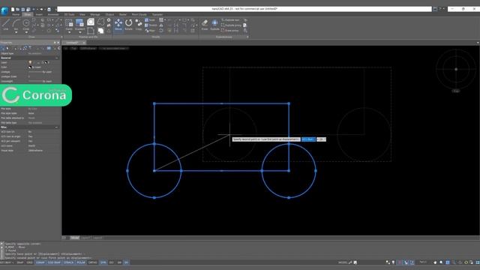Viewport: 480px width, 270px height.
Task: Choose the Hatch tool in ribbon
Action: click(x=69, y=23)
